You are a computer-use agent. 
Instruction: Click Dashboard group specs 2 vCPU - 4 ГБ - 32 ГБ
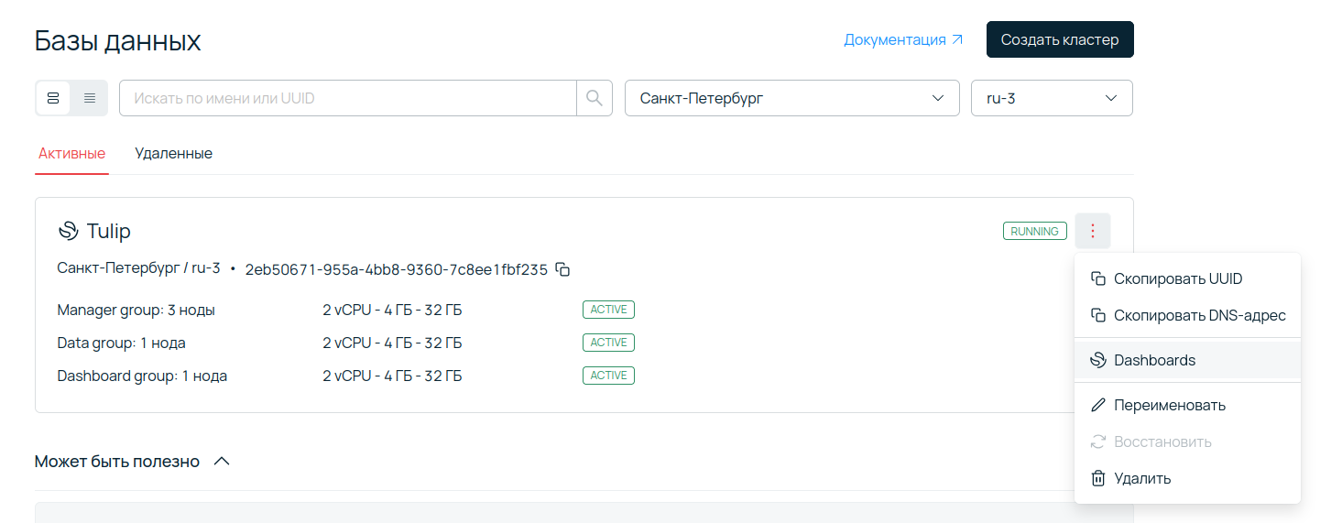coord(392,376)
